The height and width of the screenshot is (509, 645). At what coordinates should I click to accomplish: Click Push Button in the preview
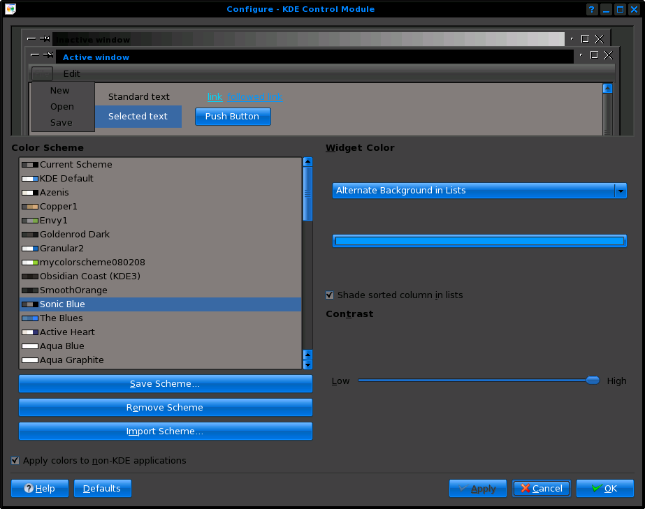tap(233, 117)
